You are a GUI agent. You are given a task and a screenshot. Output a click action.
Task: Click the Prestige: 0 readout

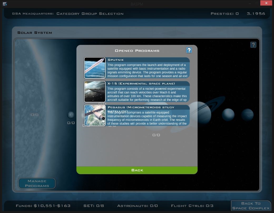[225, 14]
